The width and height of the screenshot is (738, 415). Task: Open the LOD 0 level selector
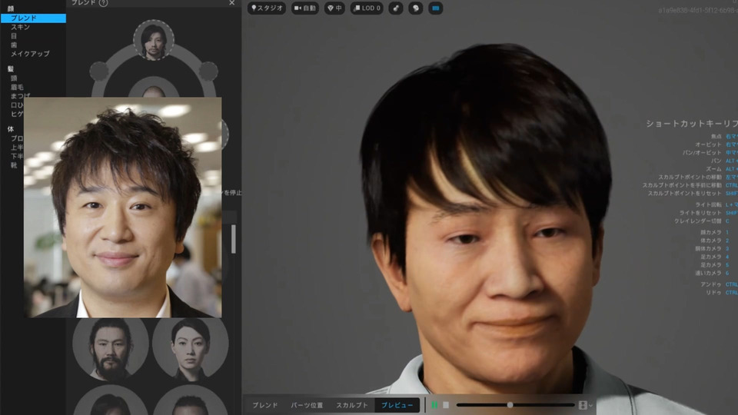[367, 8]
